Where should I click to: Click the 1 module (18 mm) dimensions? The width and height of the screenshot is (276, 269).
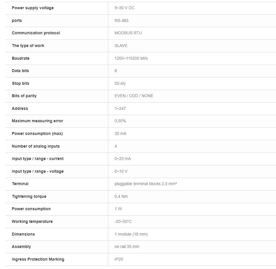(x=131, y=234)
